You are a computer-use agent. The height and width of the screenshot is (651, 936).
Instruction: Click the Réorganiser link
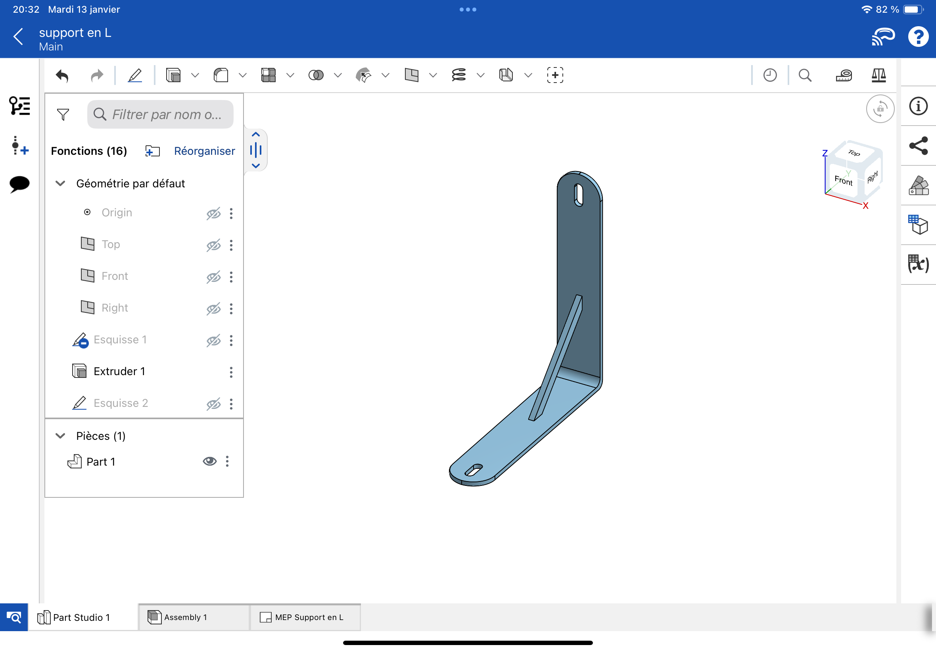[x=204, y=151]
